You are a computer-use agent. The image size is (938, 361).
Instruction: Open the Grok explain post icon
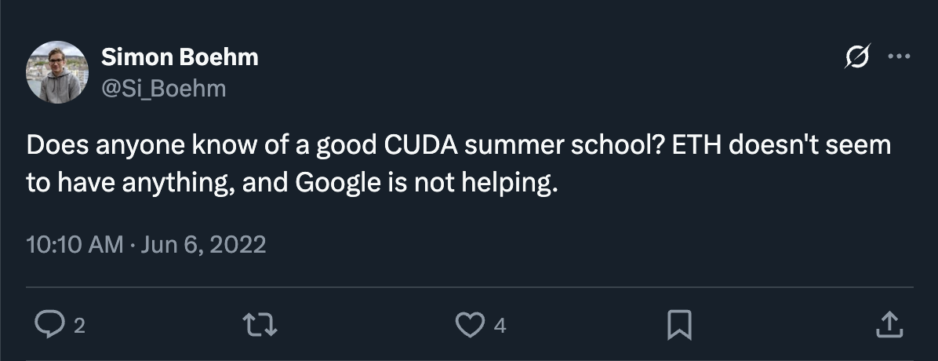(857, 57)
